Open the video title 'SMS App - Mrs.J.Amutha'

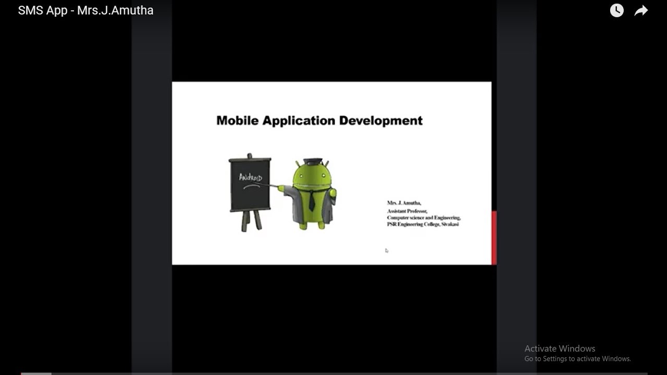click(x=85, y=10)
